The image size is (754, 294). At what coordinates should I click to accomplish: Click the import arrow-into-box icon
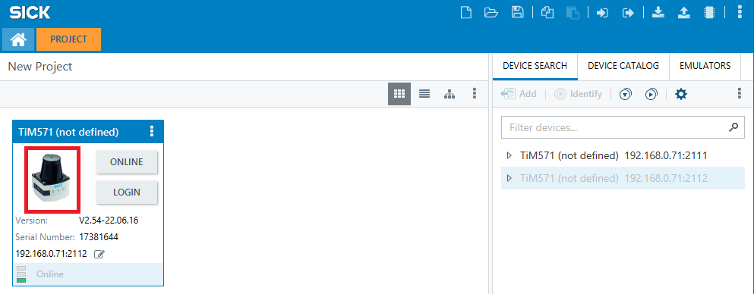pyautogui.click(x=602, y=13)
